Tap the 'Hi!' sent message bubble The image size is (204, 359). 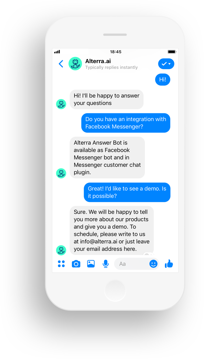(163, 79)
